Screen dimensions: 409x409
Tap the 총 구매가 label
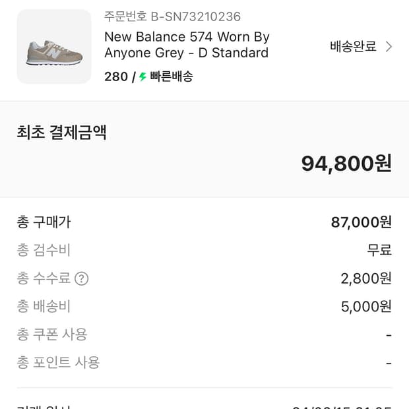(x=44, y=222)
